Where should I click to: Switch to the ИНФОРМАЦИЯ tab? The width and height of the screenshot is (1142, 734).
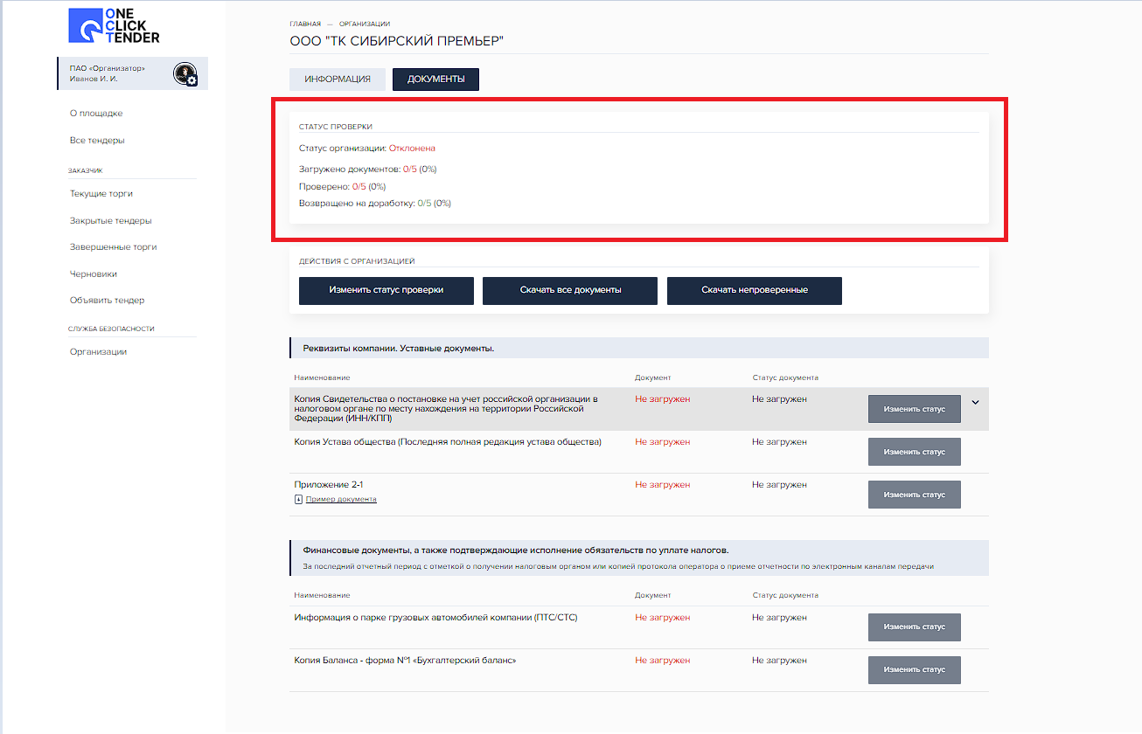coord(338,80)
